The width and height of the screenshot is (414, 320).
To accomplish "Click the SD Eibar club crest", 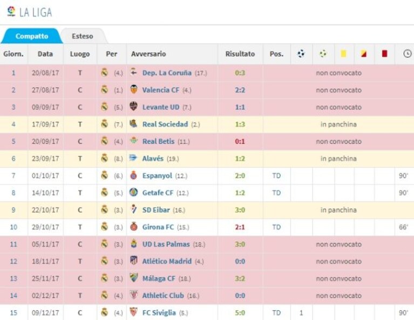I will tap(134, 209).
